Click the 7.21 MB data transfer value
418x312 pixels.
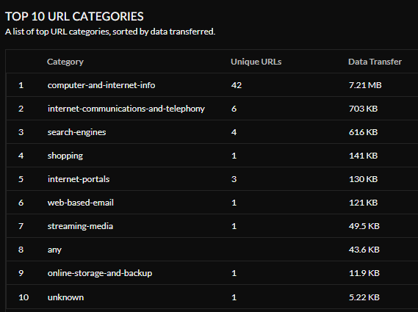(x=365, y=85)
